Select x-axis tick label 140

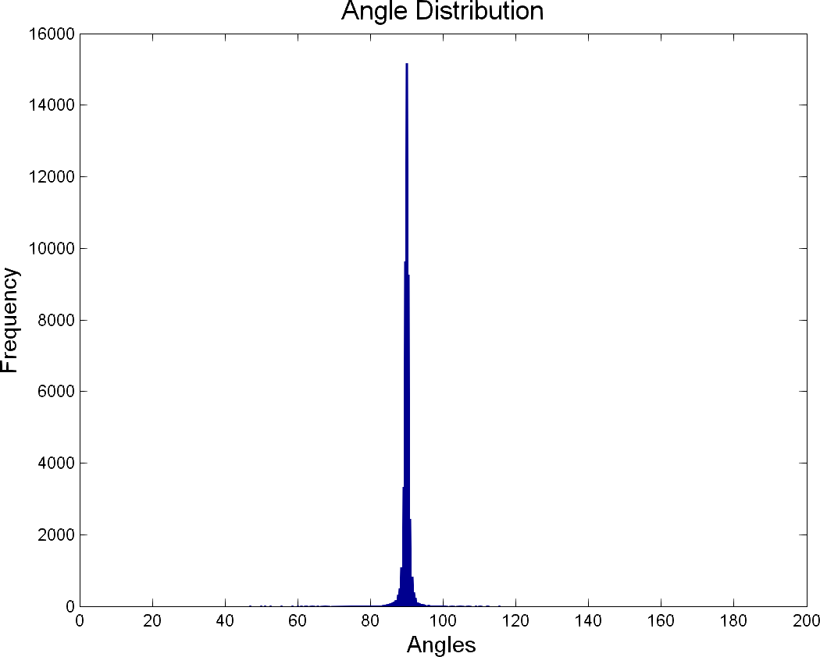(588, 621)
